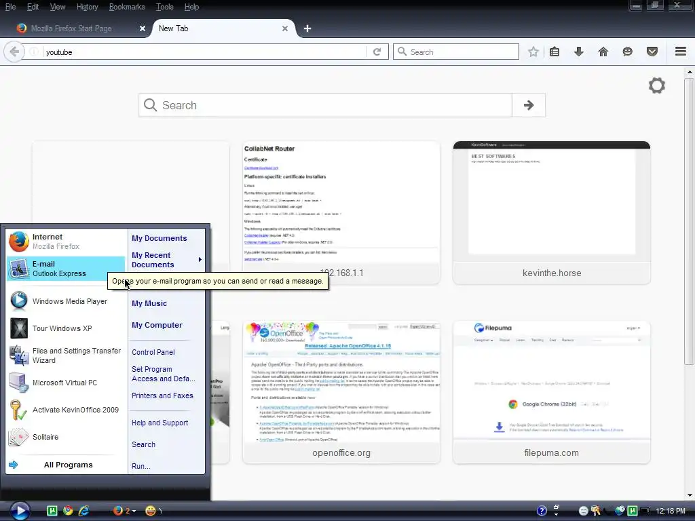The image size is (695, 521).
Task: Start Tour Windows XP
Action: [66, 328]
